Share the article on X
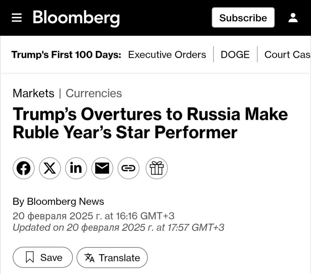 pos(50,168)
